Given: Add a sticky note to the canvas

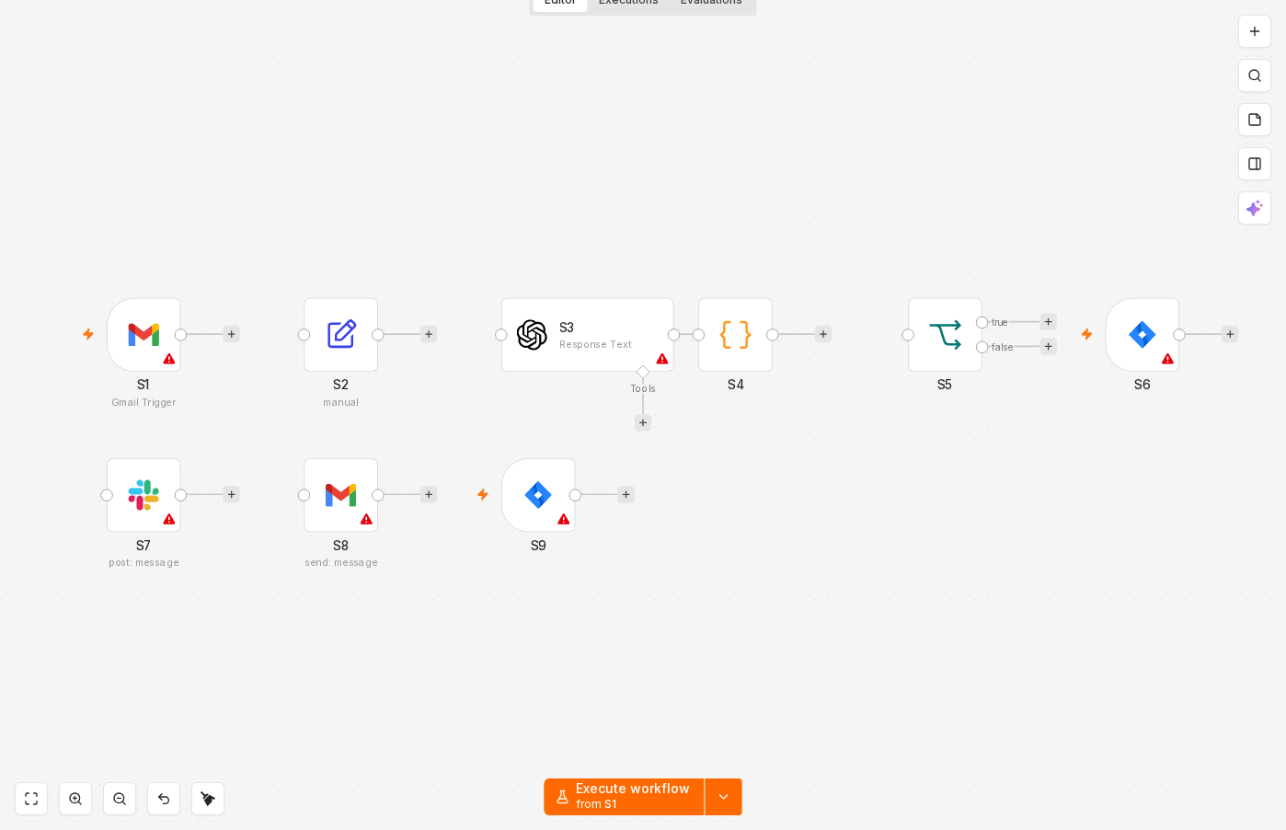Looking at the screenshot, I should coord(1255,120).
